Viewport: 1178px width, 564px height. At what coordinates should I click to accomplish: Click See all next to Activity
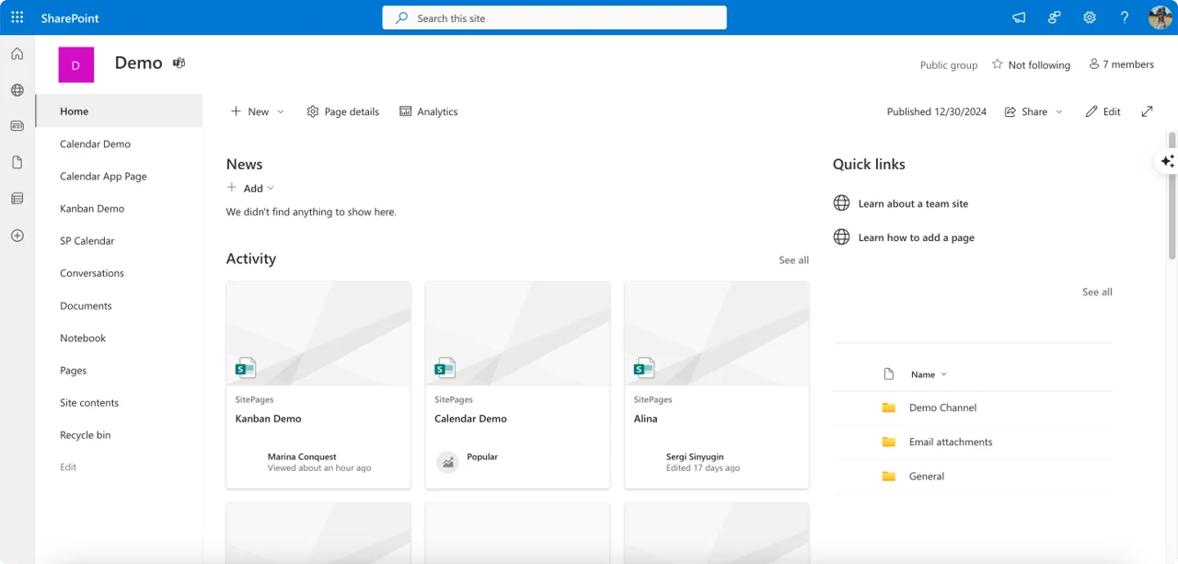793,260
